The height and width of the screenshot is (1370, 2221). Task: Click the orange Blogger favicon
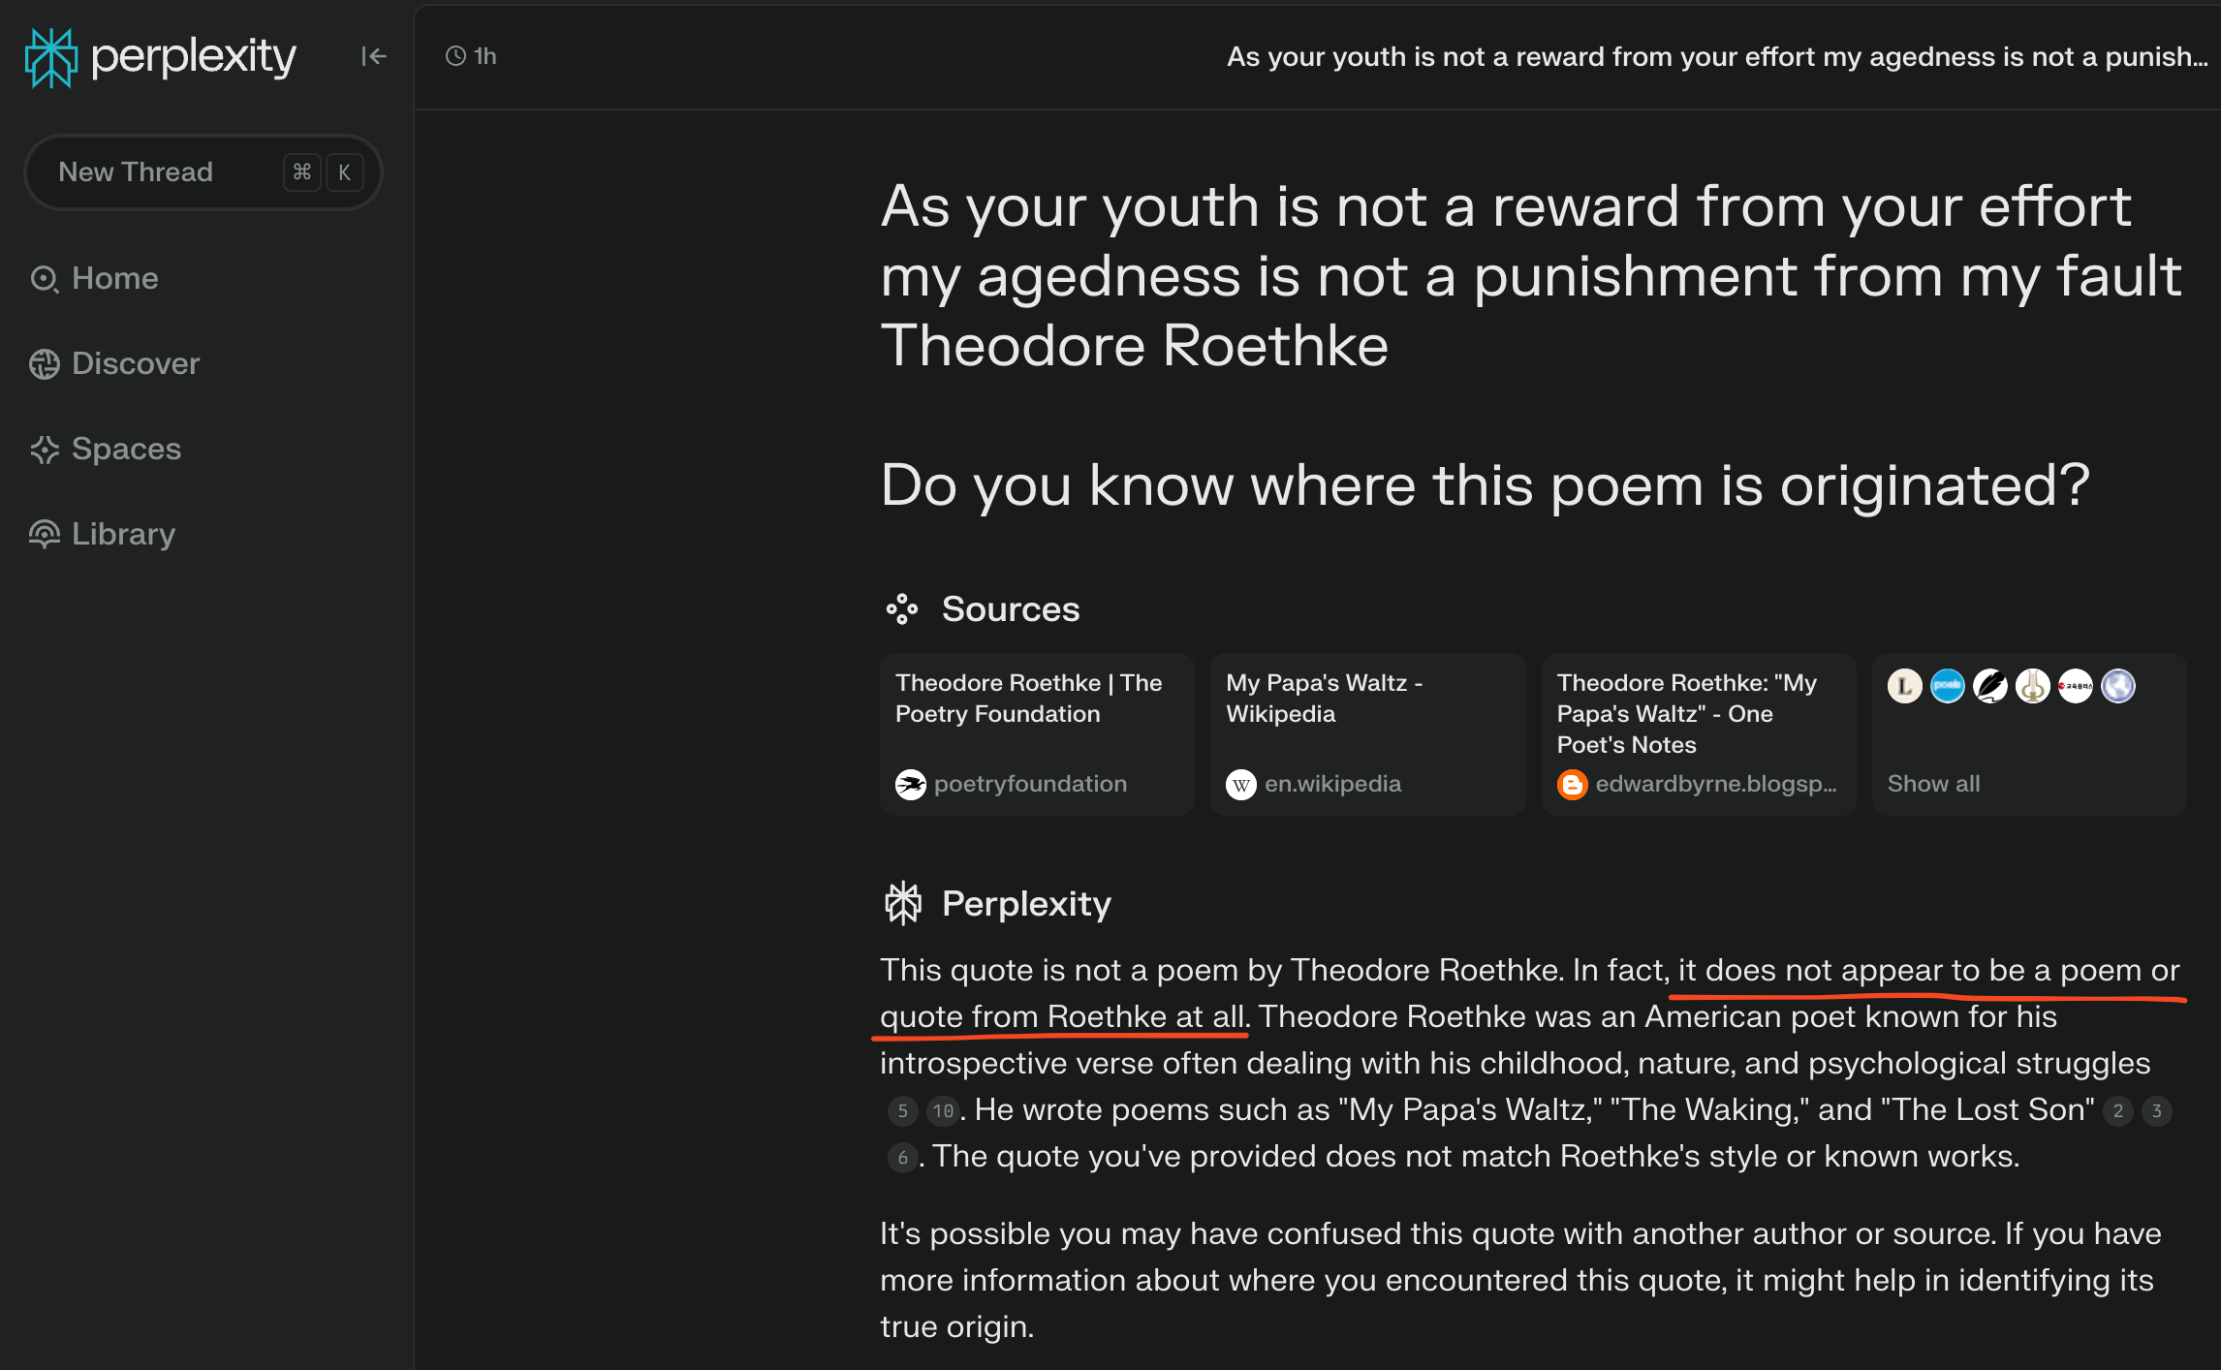tap(1572, 784)
